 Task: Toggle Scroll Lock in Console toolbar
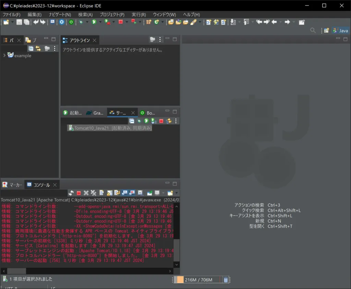[110, 193]
